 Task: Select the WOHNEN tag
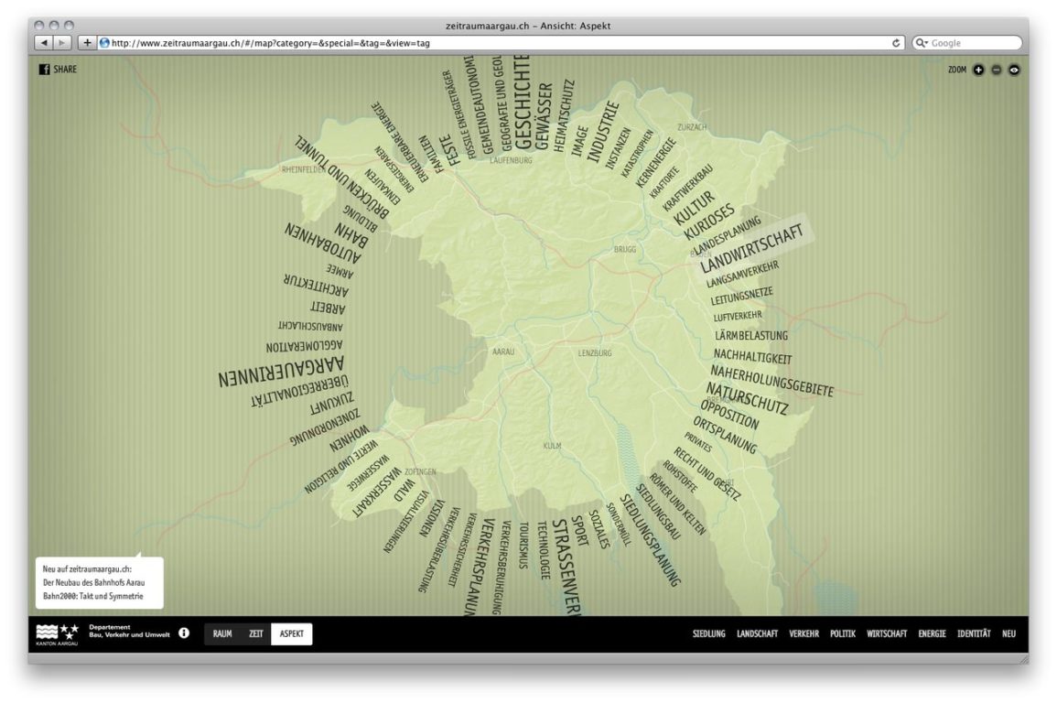(350, 438)
